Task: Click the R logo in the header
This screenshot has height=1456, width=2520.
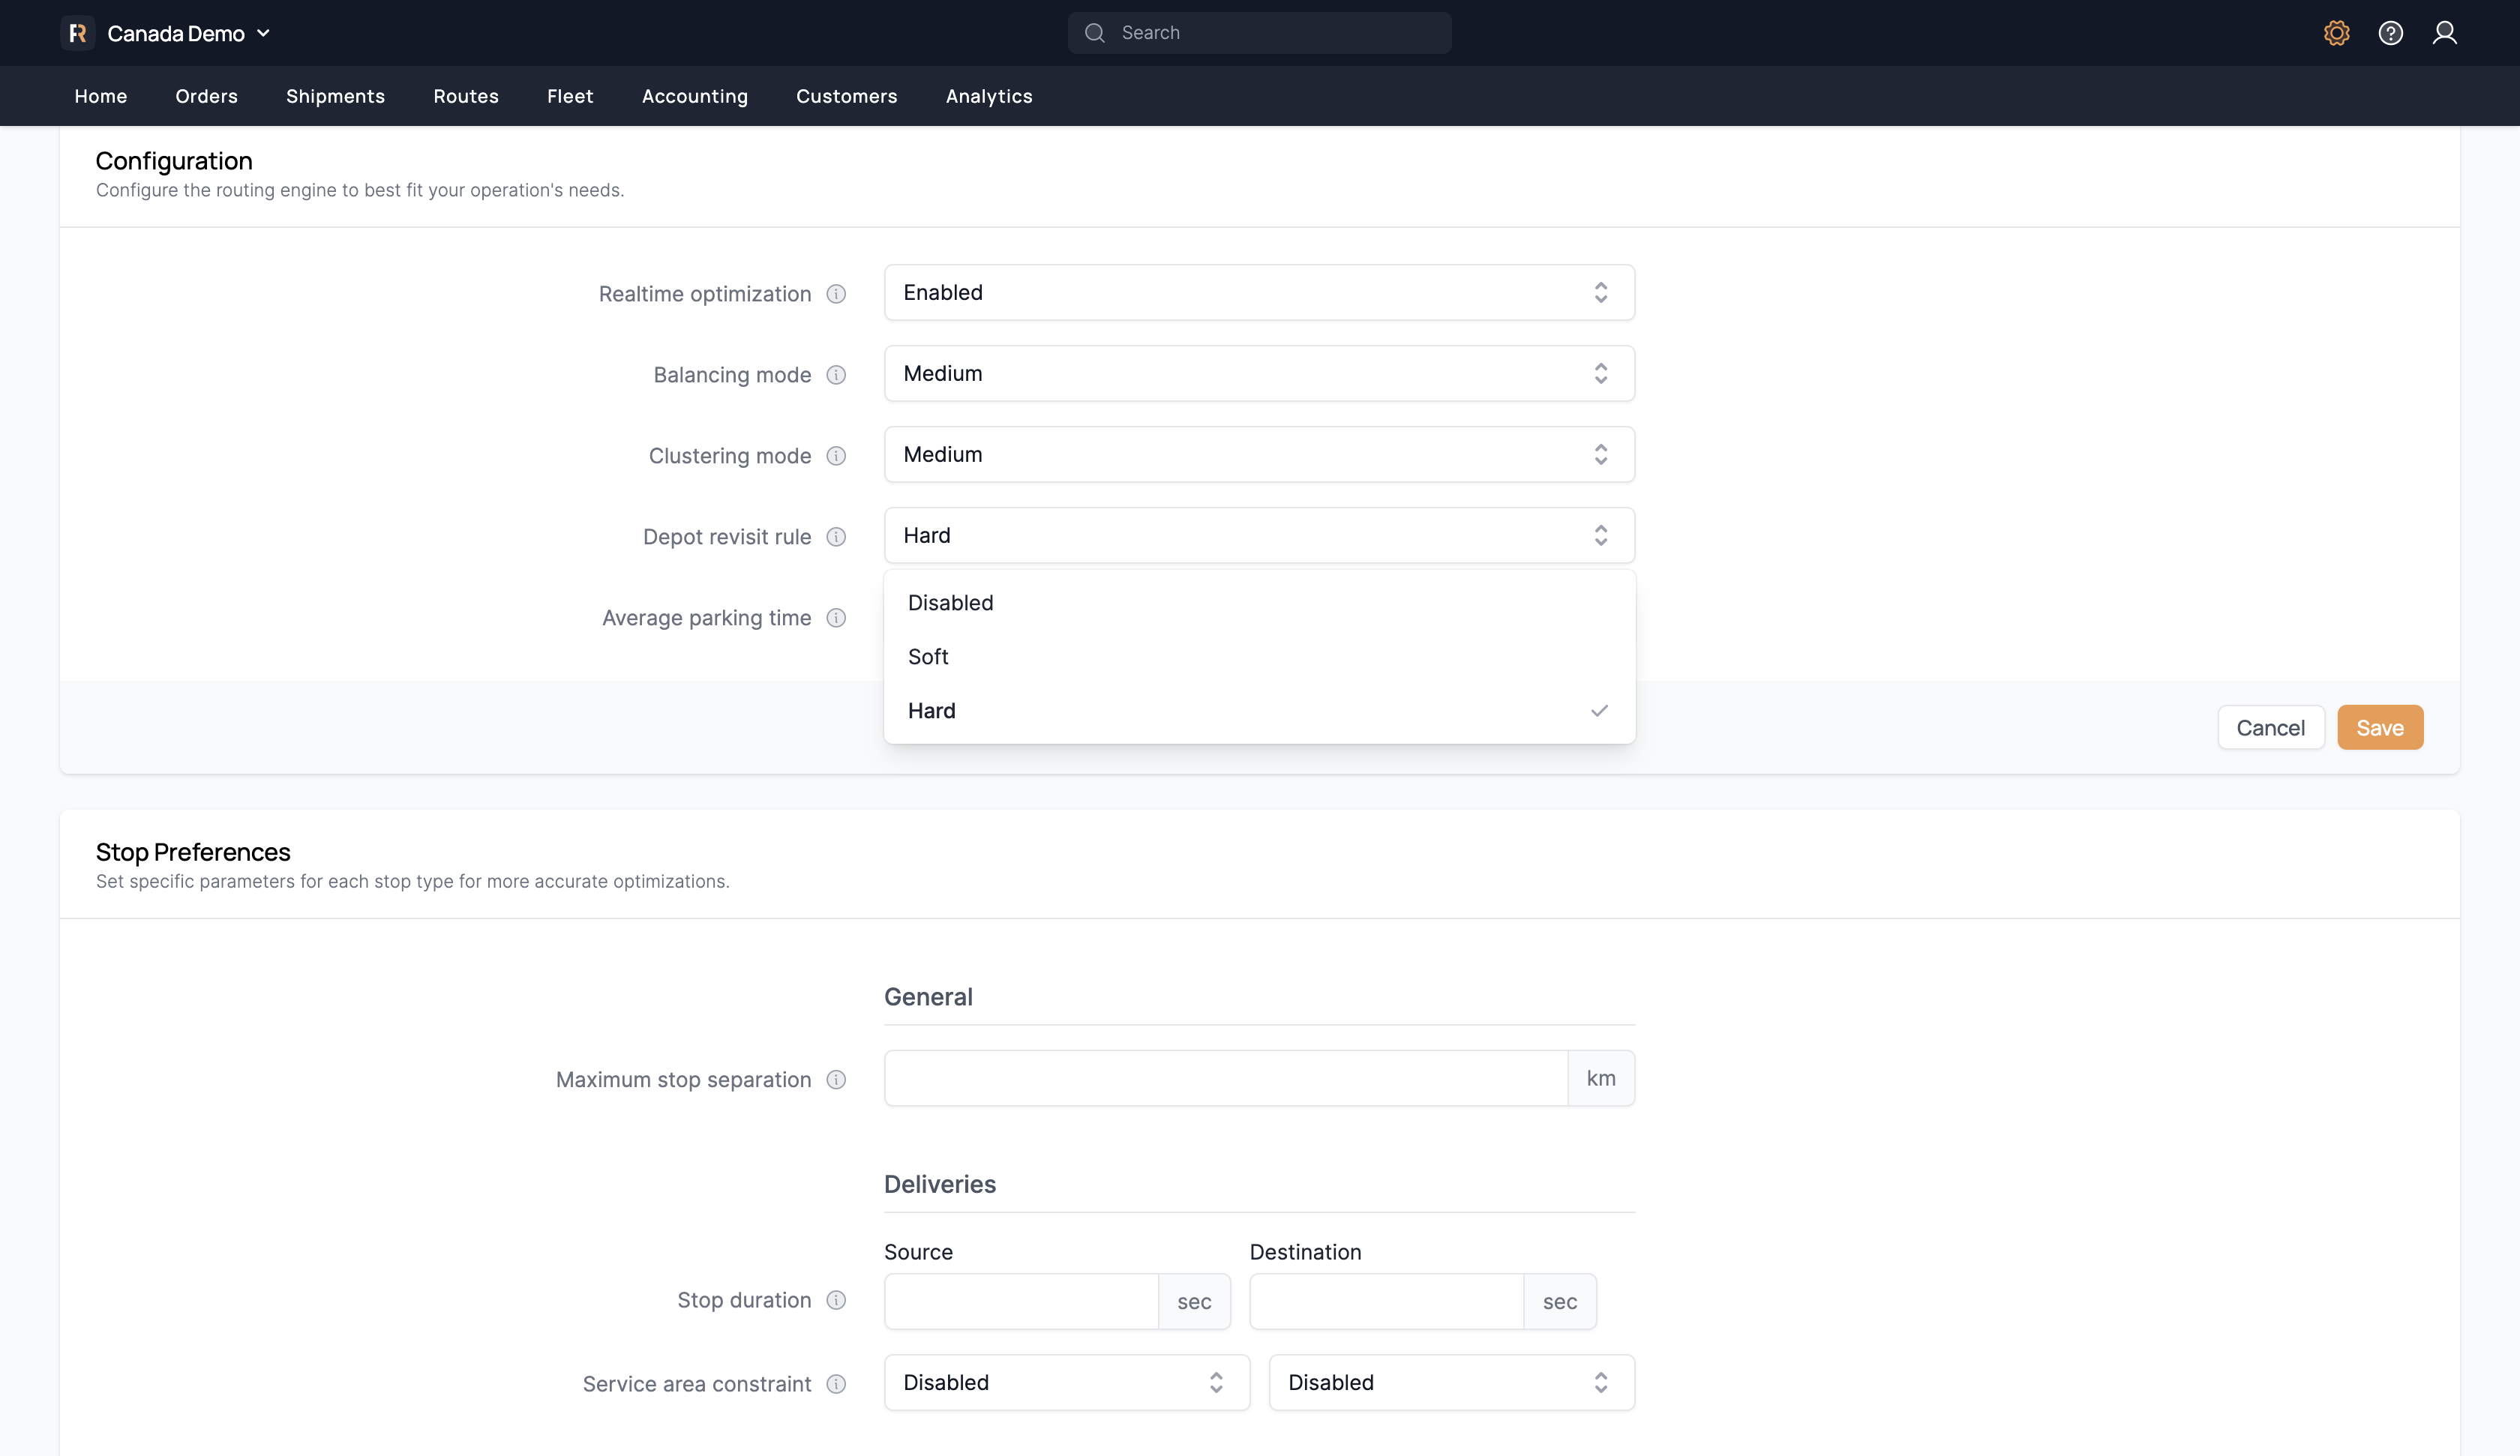Action: coord(78,33)
